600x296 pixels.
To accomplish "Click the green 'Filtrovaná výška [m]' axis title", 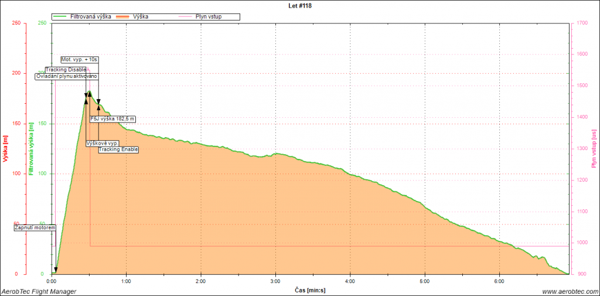I will [x=30, y=149].
